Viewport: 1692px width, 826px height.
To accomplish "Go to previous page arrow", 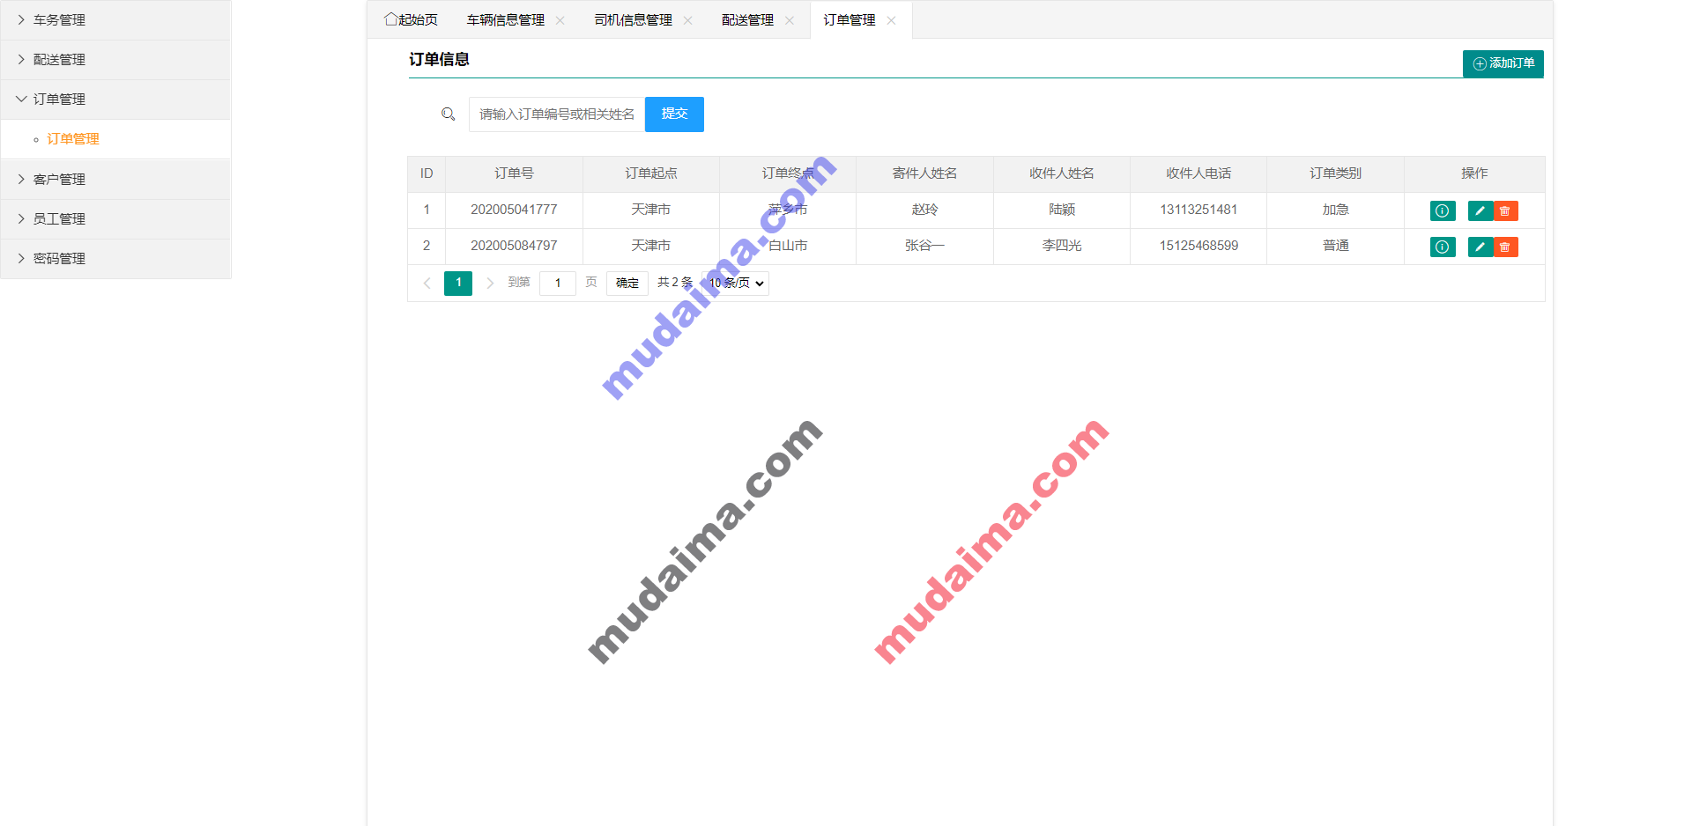I will pyautogui.click(x=427, y=283).
